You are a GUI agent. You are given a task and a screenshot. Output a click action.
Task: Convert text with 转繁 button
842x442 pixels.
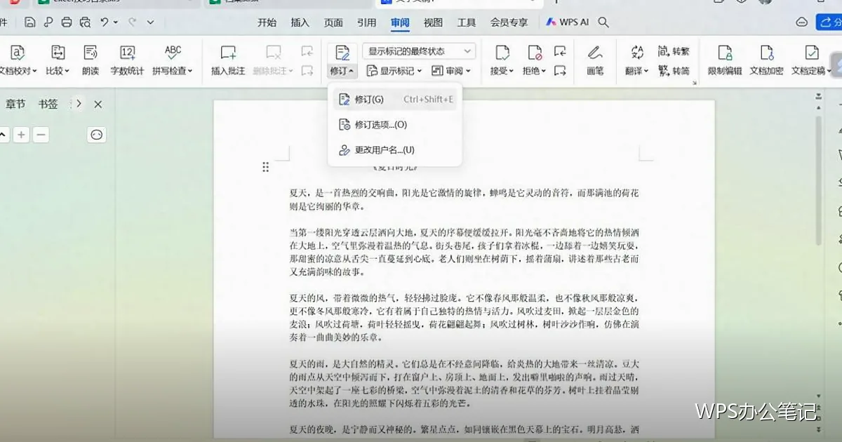click(674, 51)
